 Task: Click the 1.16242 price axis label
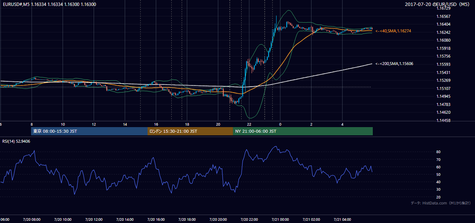point(444,32)
